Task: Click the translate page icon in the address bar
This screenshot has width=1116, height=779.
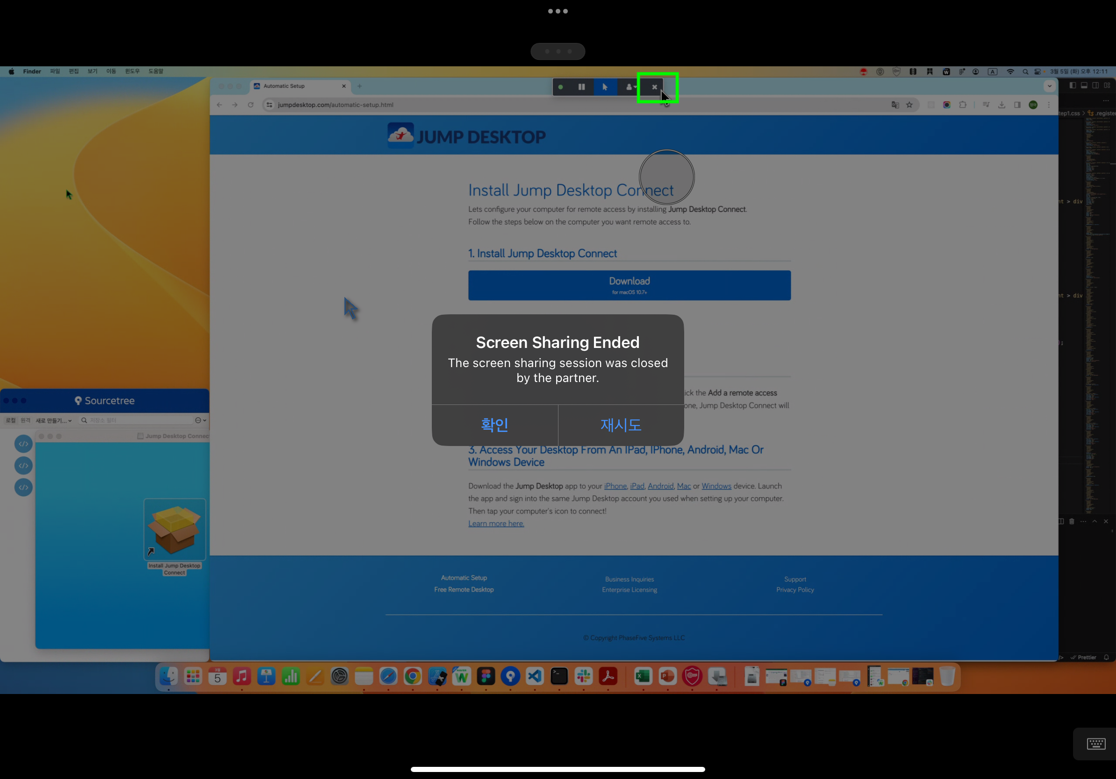Action: coord(895,105)
